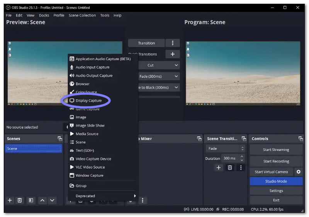The height and width of the screenshot is (217, 309).
Task: Open the Fade (300ms) quick transition dropdown
Action: pos(159,76)
